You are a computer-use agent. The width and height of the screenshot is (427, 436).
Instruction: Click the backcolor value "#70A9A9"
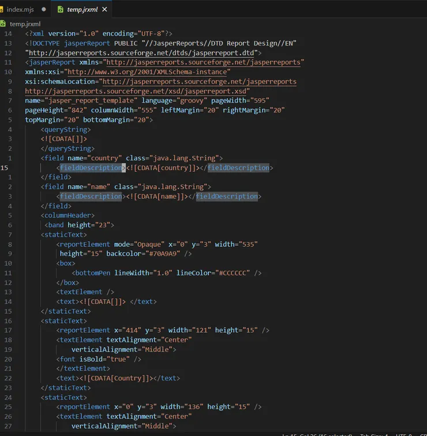(x=163, y=254)
